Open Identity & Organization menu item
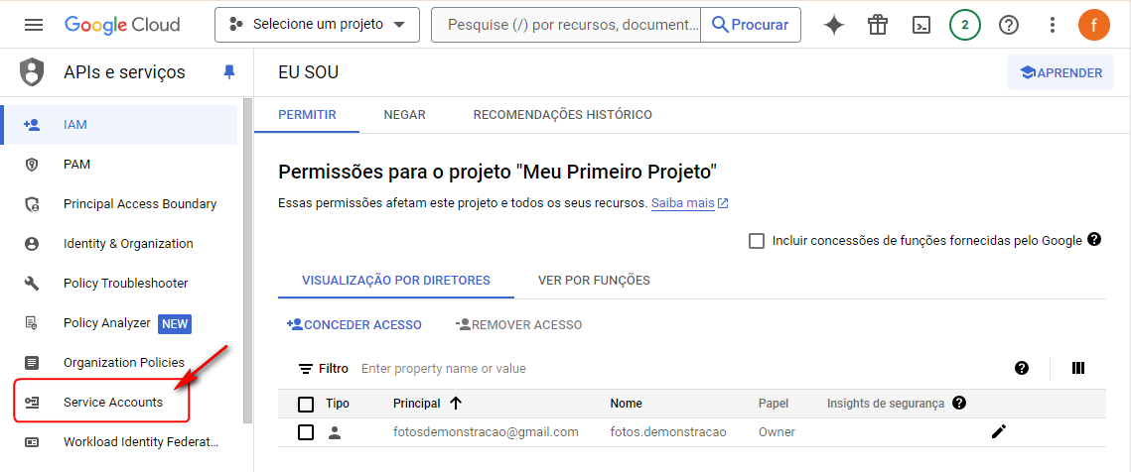Viewport: 1131px width, 472px height. pos(119,244)
